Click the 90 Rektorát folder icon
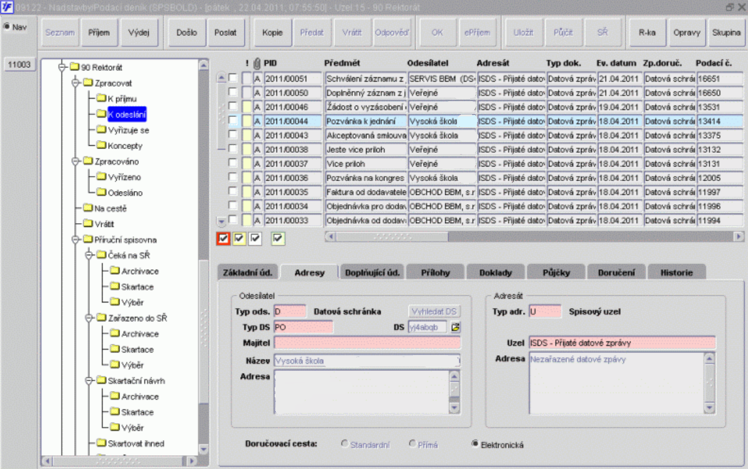 (x=74, y=67)
